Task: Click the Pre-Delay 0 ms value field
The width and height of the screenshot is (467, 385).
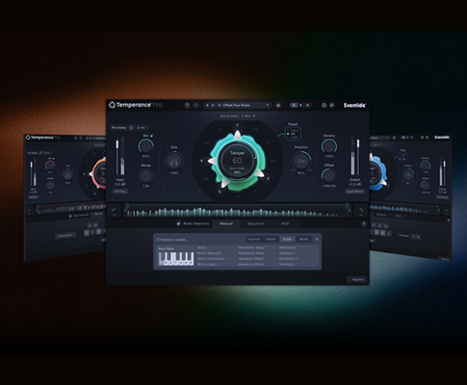Action: (142, 128)
